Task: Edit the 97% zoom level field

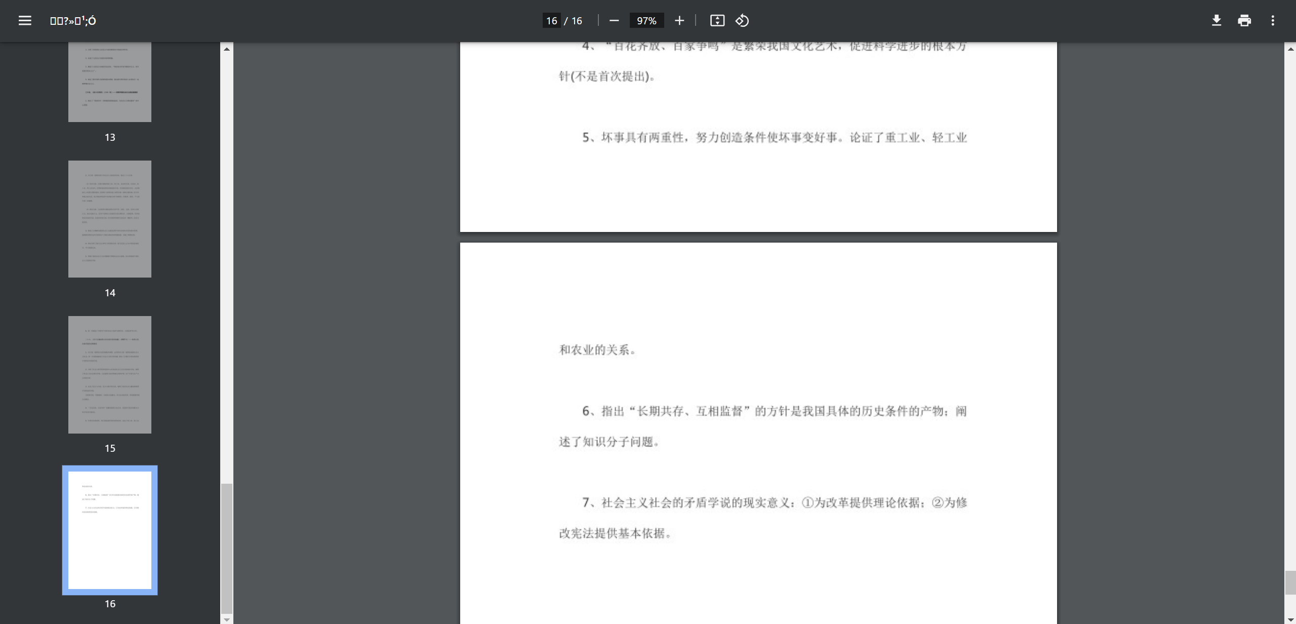Action: pos(646,21)
